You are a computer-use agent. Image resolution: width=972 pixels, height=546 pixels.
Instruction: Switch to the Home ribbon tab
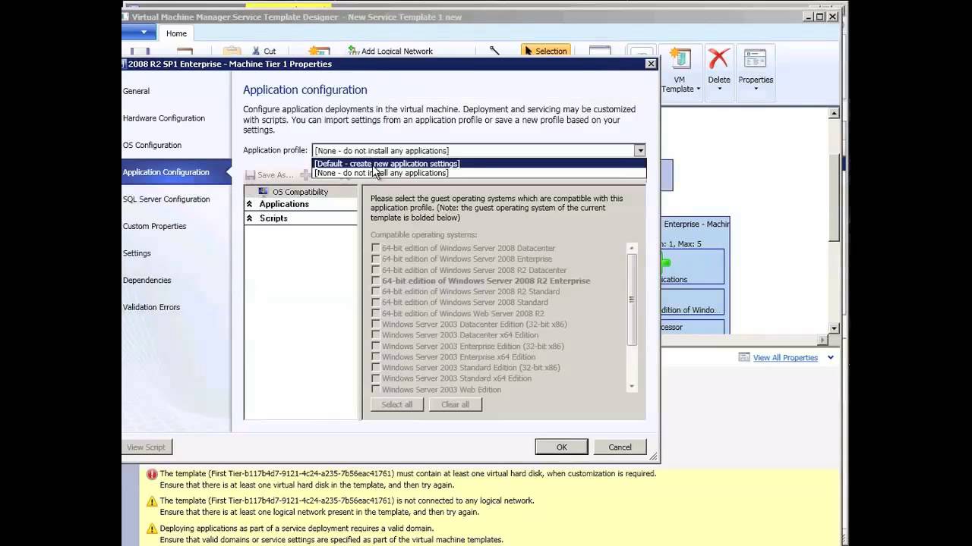pyautogui.click(x=176, y=33)
